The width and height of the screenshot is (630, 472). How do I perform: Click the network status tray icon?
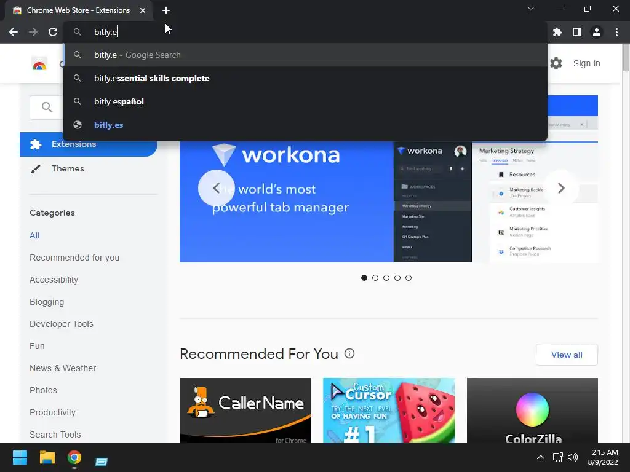coord(557,457)
